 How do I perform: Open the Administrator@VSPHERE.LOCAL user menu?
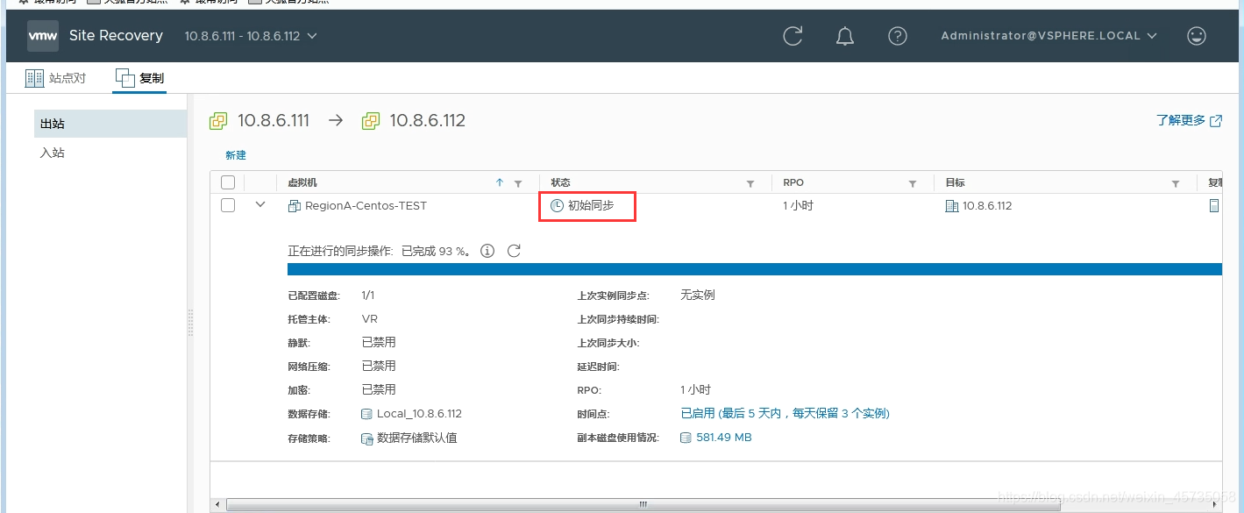click(x=1049, y=36)
